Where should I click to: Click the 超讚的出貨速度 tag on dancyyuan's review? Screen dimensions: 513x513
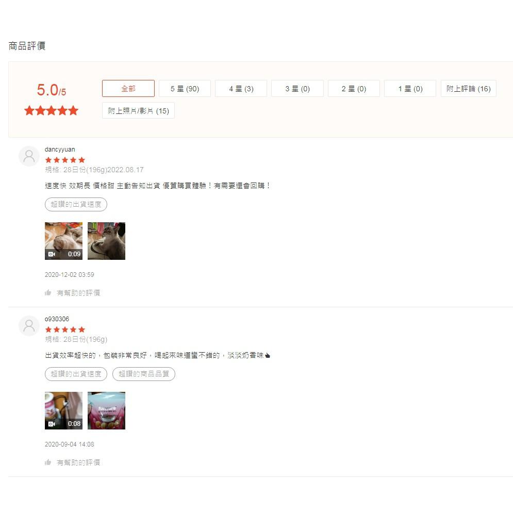pos(76,204)
